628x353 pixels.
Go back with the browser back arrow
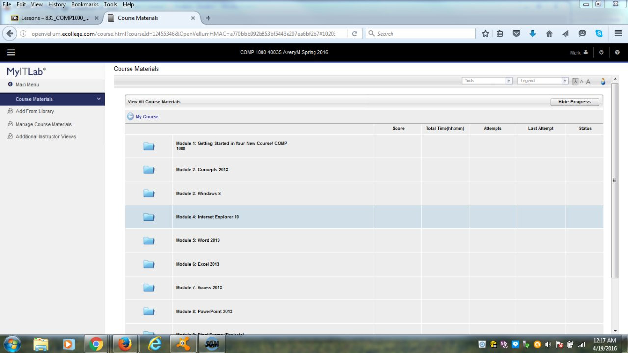tap(10, 34)
